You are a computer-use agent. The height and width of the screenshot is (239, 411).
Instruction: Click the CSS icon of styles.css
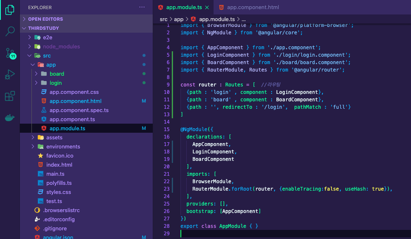coord(41,192)
